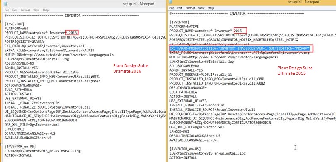Click ROLLBACKABLE=NO in the left window
The height and width of the screenshot is (162, 336).
coord(19,63)
